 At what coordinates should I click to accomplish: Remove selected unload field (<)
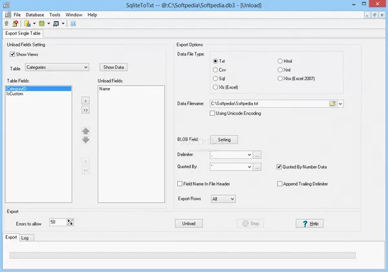tap(85, 162)
